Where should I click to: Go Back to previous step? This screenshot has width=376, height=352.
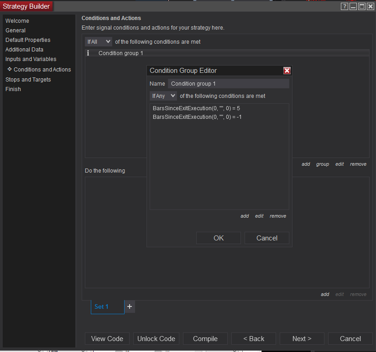point(254,339)
